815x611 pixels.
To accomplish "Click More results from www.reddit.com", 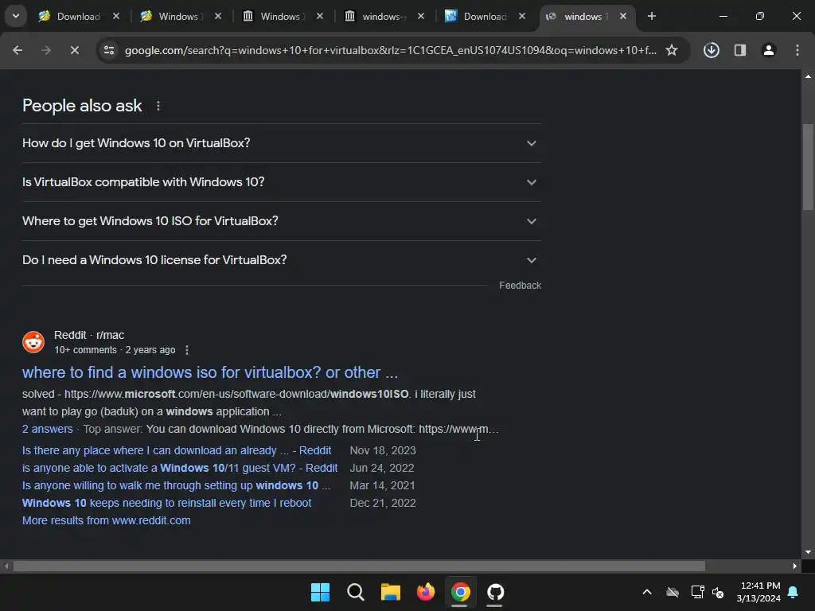I will (107, 520).
